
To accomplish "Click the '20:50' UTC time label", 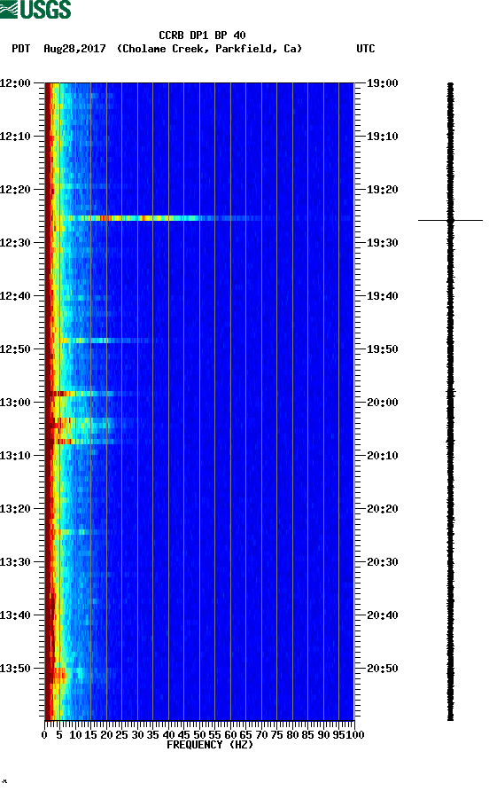I will click(x=382, y=669).
